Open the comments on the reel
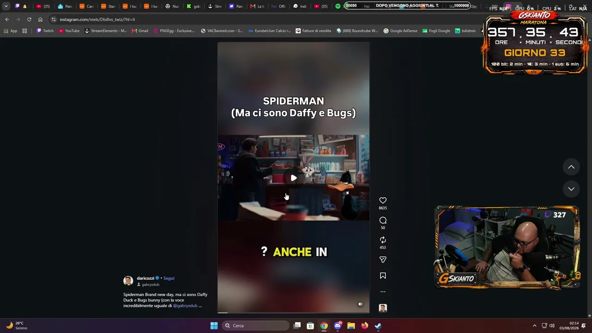 tap(382, 220)
